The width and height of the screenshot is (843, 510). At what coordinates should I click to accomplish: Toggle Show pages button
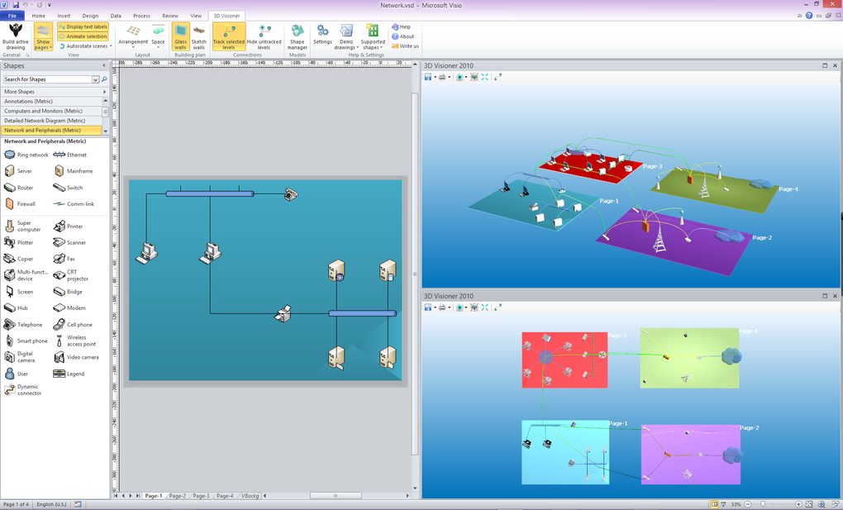(x=43, y=36)
